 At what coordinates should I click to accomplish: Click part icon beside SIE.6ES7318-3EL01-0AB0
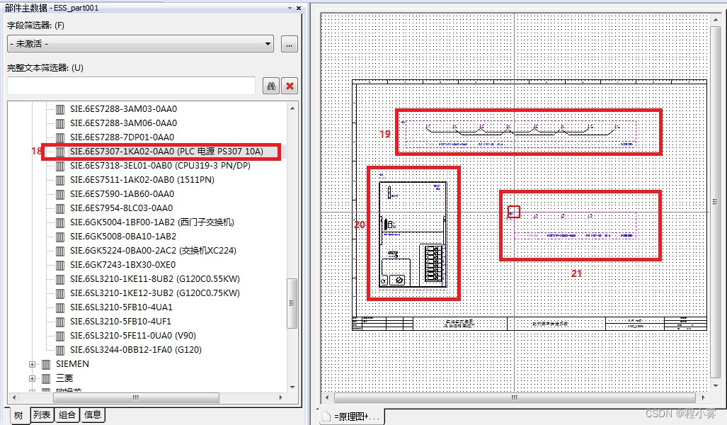(59, 166)
